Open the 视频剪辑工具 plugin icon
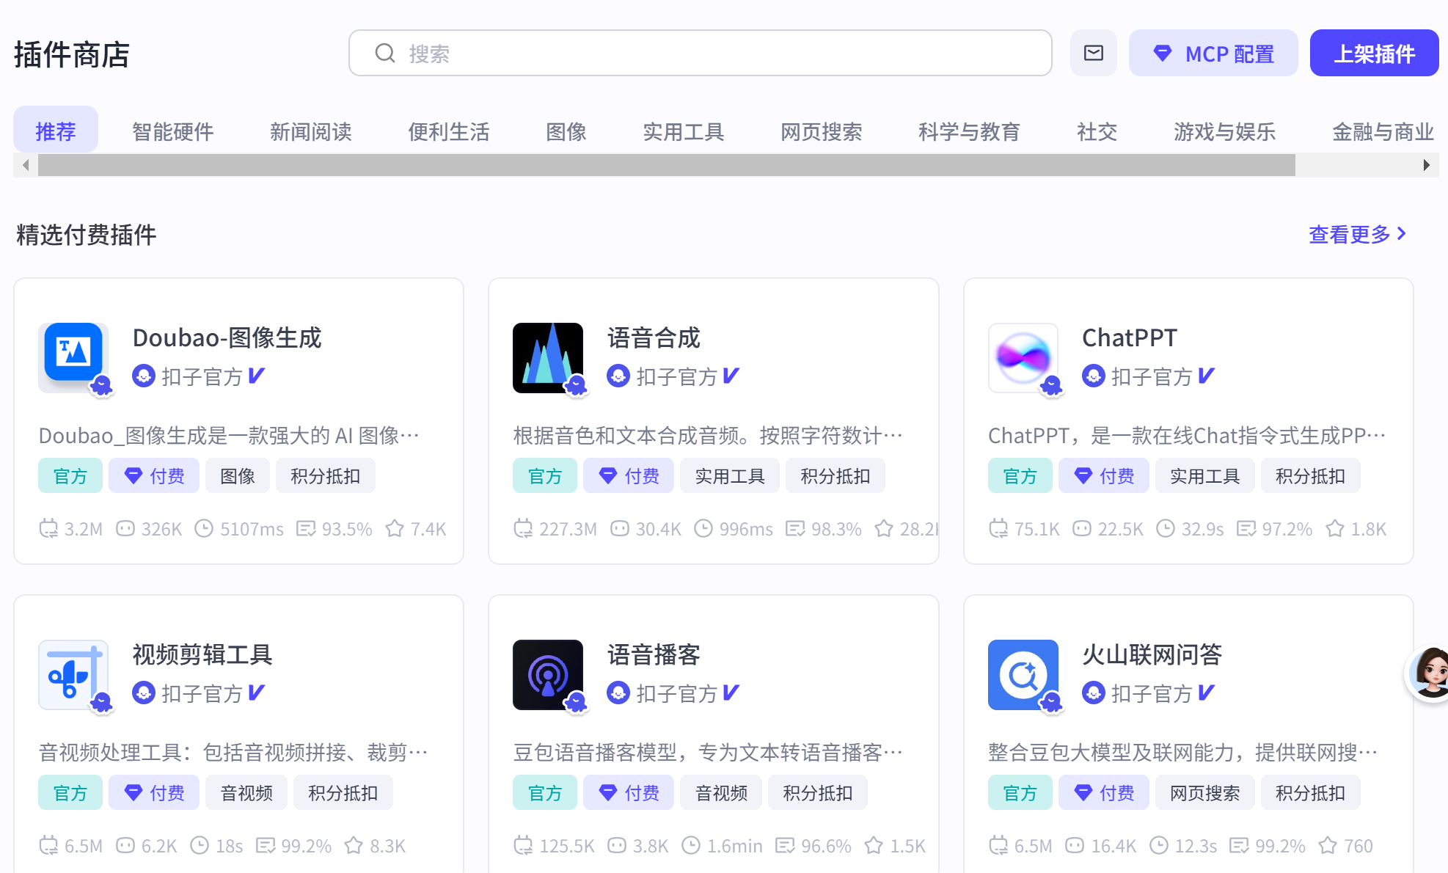 (73, 674)
